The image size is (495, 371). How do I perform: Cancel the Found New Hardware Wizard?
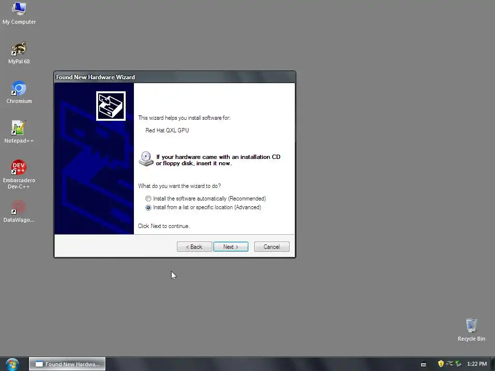[272, 247]
